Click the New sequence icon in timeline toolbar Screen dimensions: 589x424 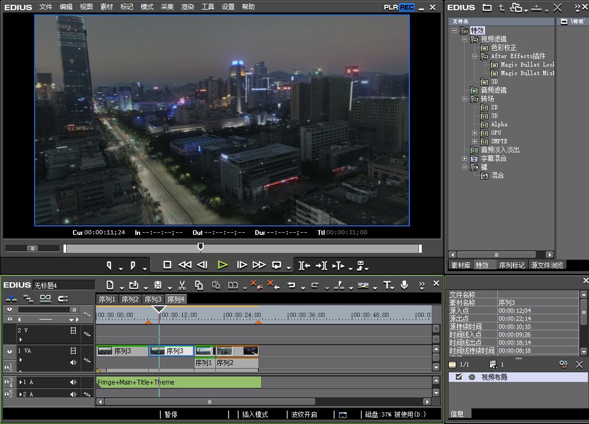(x=110, y=285)
